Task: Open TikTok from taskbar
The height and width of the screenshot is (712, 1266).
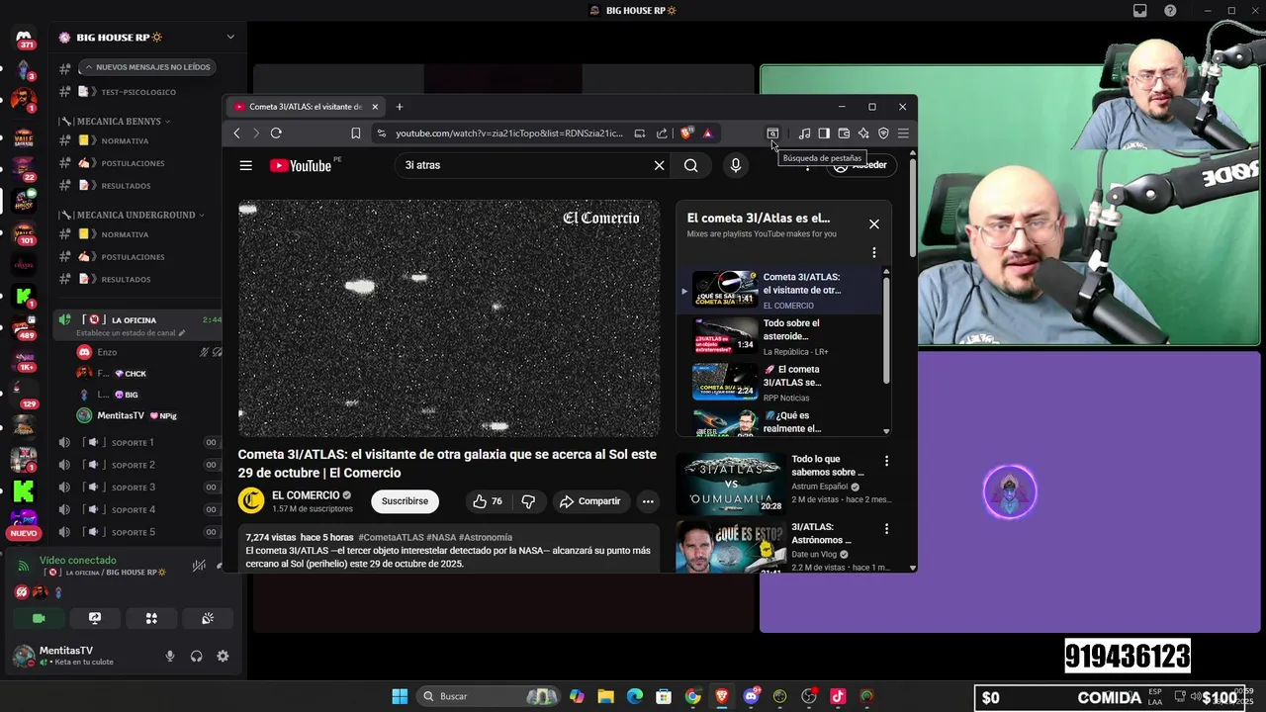Action: [838, 696]
